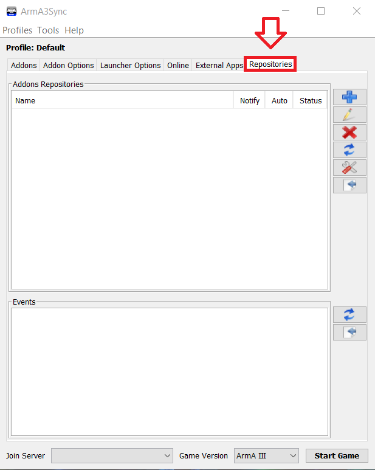Click the blue plus add repository icon
The image size is (375, 470).
[x=349, y=97]
